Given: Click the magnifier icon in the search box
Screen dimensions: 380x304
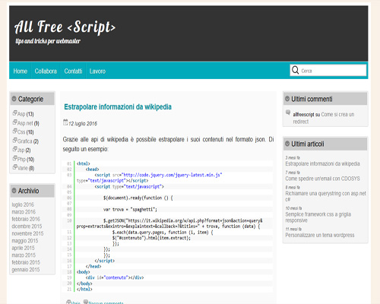Looking at the screenshot, I should click(295, 70).
